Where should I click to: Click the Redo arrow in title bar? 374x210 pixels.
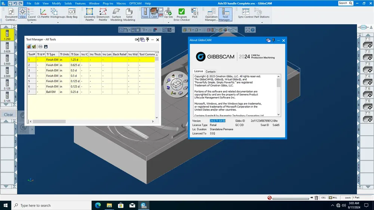click(x=21, y=3)
